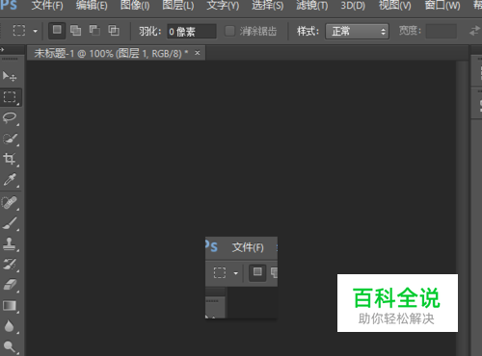This screenshot has height=356, width=482.
Task: Choose Add to selection mode
Action: coord(75,31)
